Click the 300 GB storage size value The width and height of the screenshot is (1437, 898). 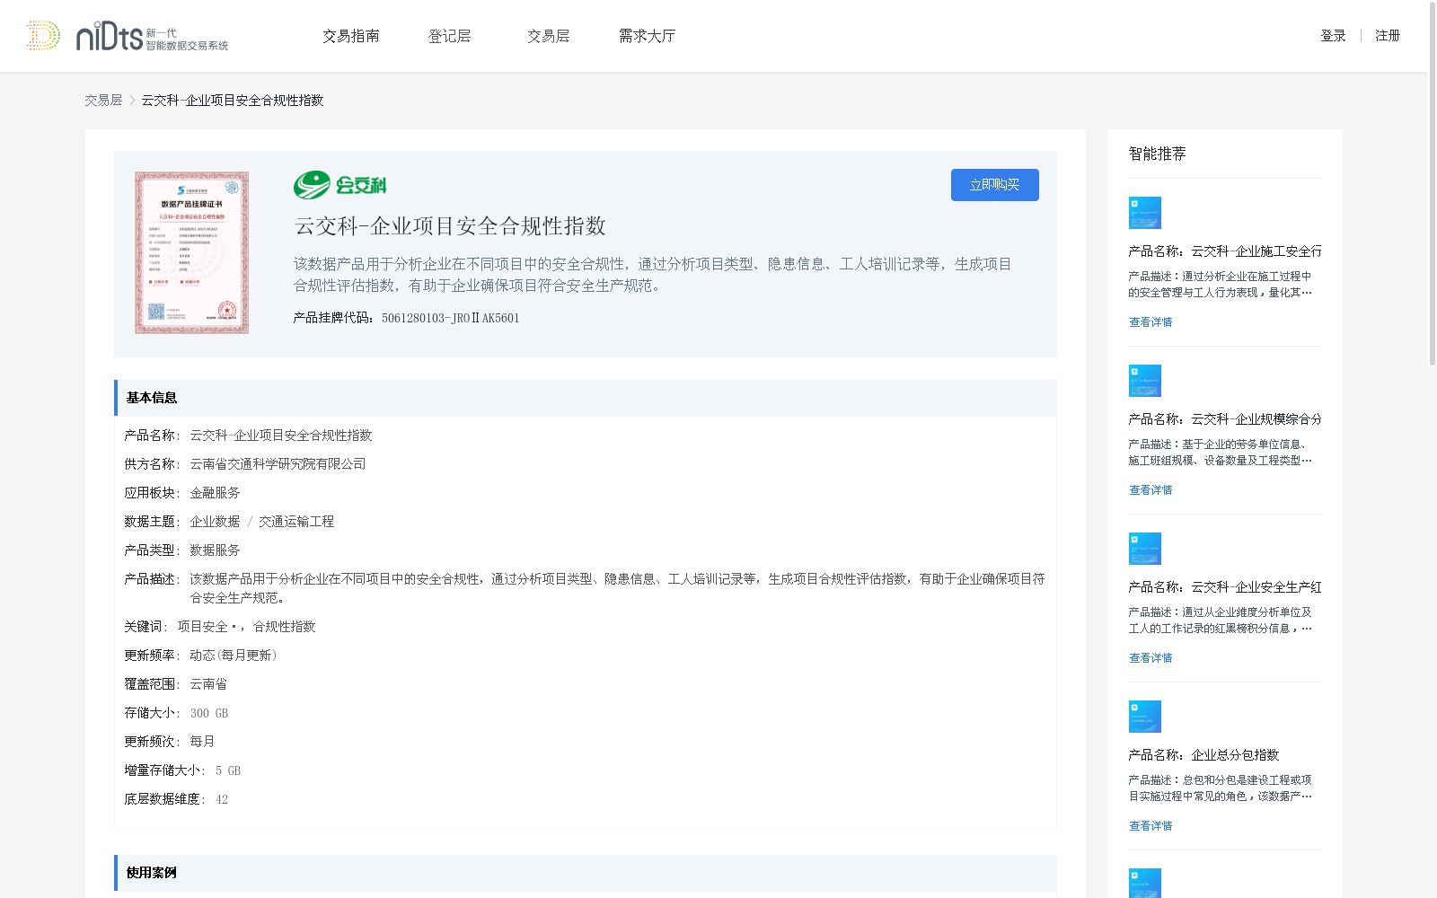209,713
